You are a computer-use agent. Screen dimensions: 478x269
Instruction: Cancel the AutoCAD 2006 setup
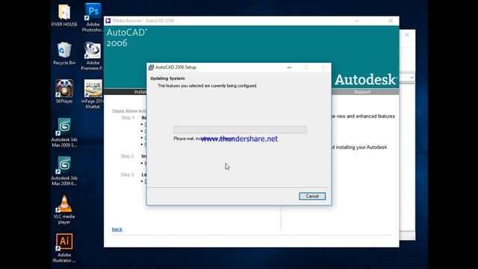pos(312,196)
